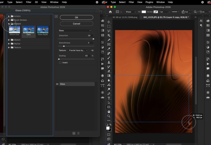Expand the Stylize filter folder
The image size is (211, 145).
(x=9, y=44)
